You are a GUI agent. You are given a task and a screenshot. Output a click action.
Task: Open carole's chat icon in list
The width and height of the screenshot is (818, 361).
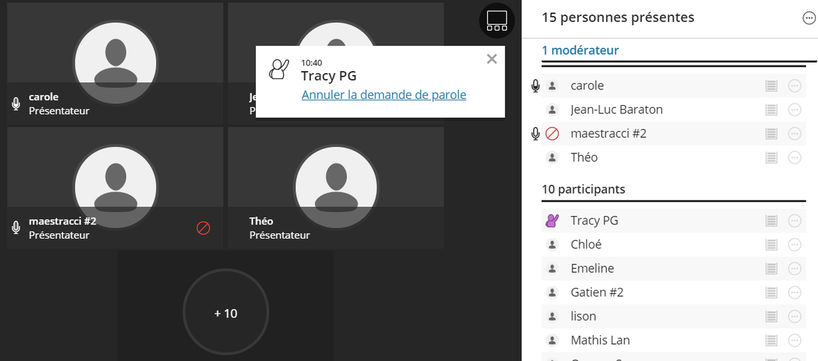point(771,86)
